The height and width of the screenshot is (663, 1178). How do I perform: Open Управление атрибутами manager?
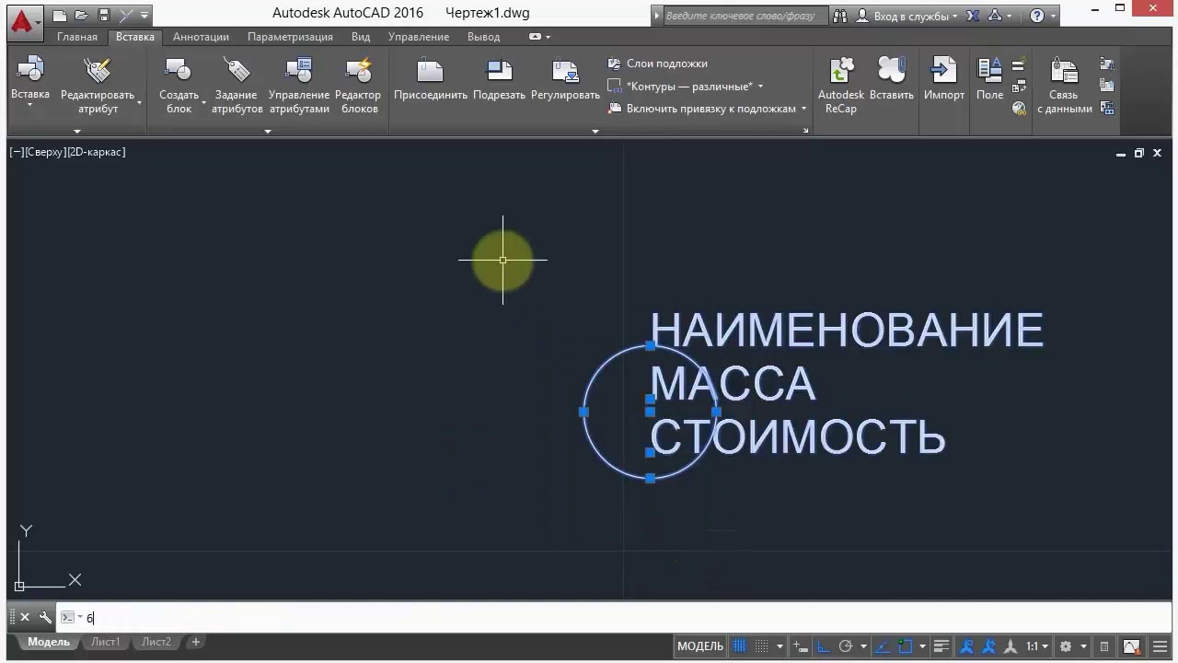[x=299, y=85]
